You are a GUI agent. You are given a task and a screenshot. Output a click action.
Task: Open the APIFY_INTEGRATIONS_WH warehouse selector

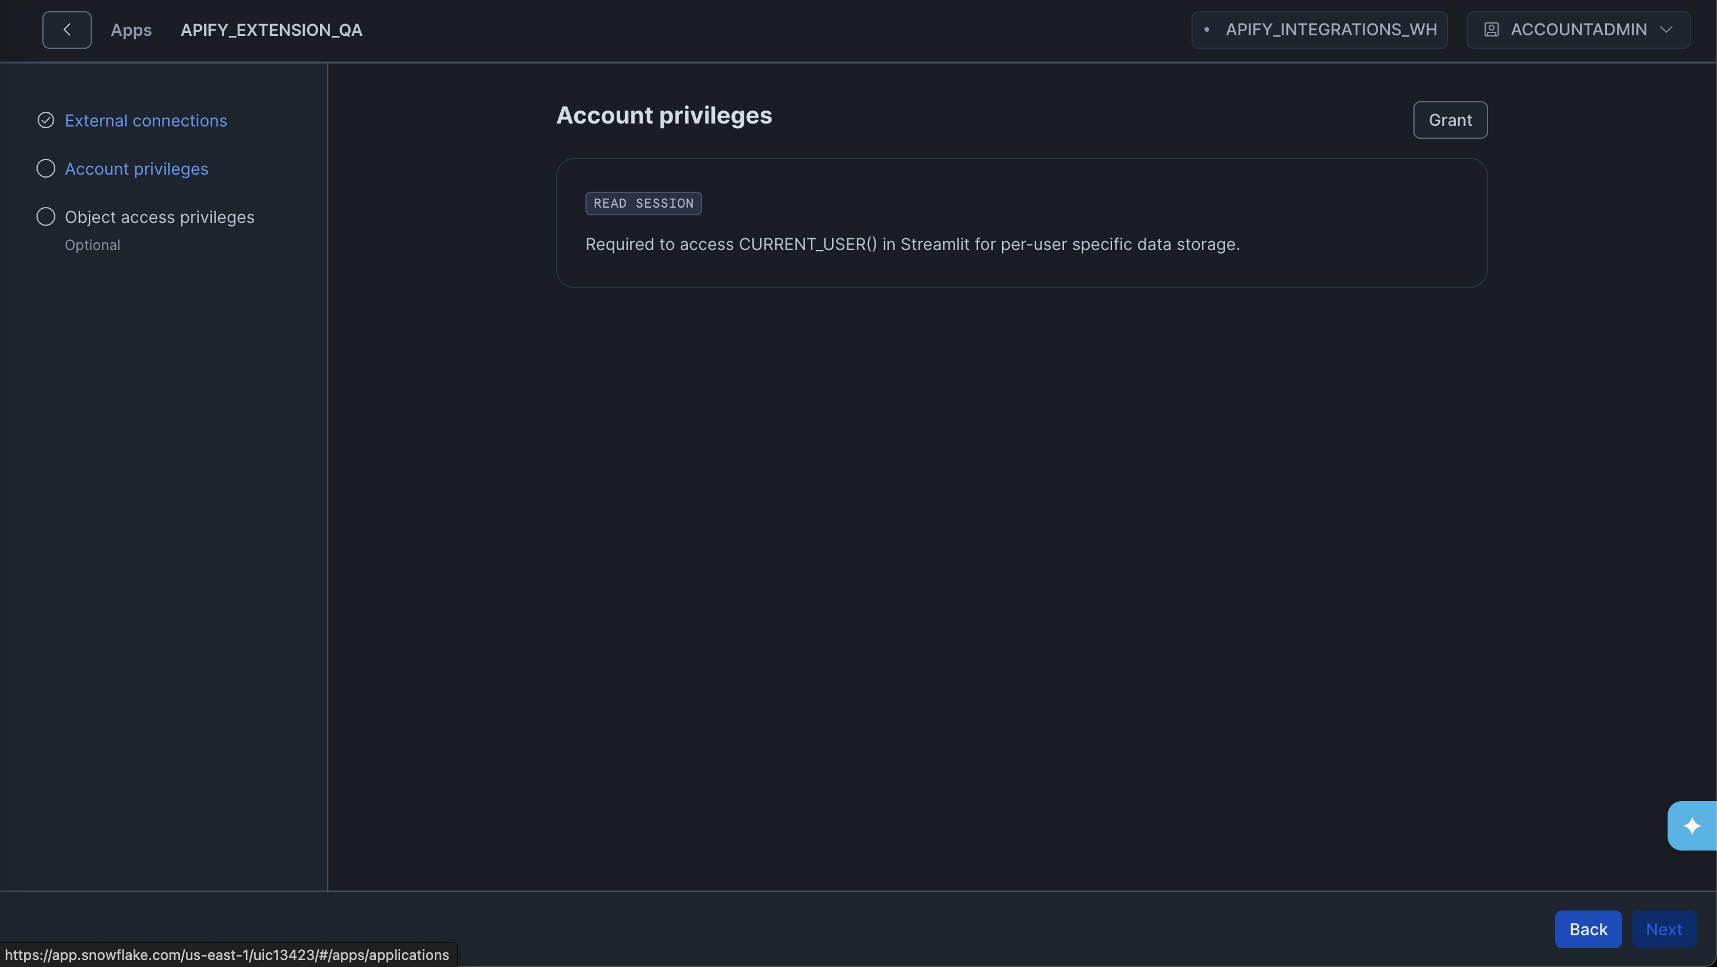[1319, 29]
